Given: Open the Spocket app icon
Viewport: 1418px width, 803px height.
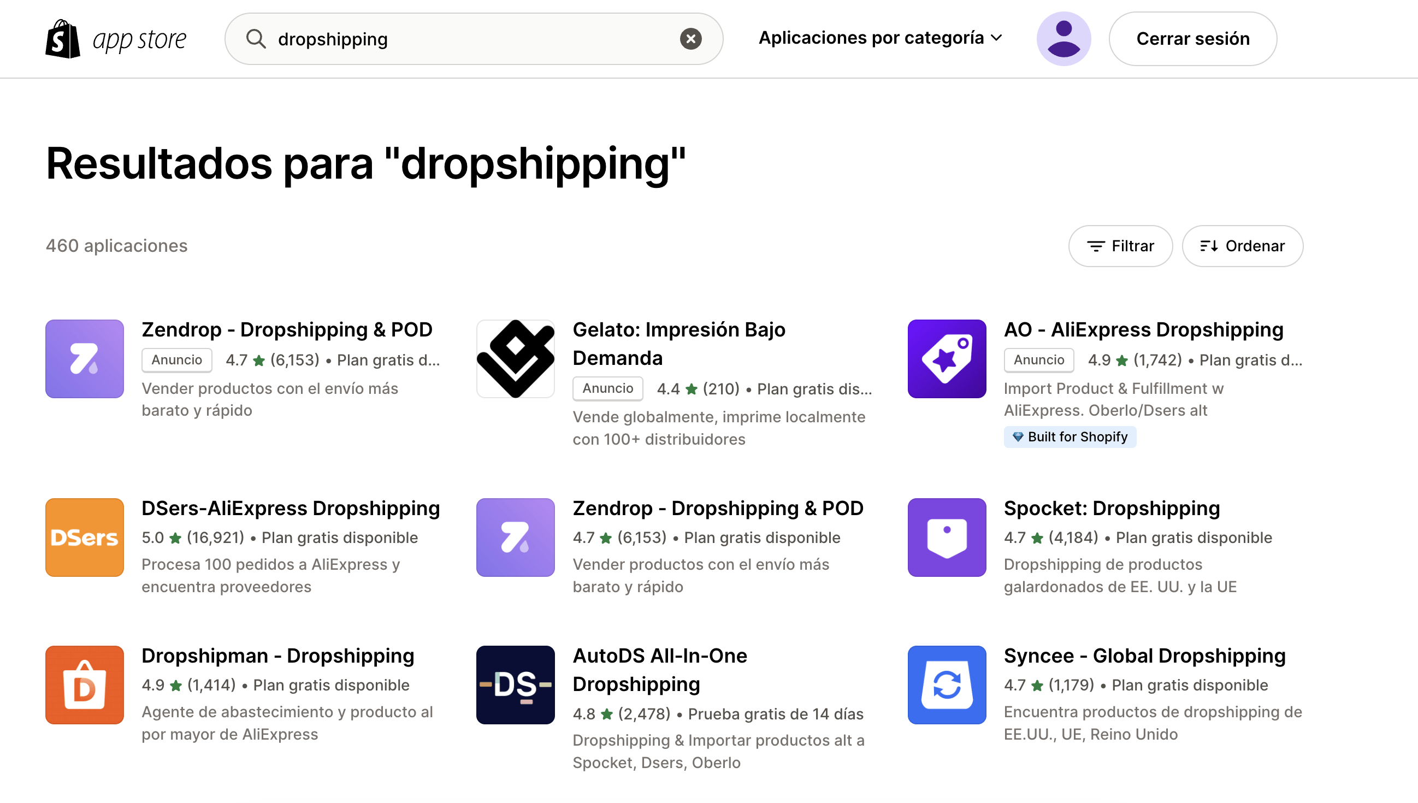Looking at the screenshot, I should point(947,537).
